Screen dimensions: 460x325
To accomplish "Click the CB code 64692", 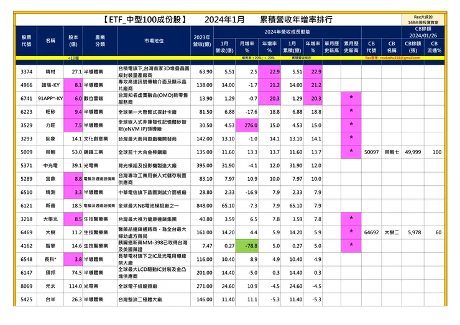I will tap(371, 232).
